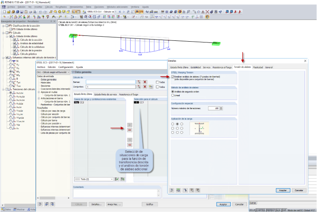The height and width of the screenshot is (212, 317).
Task: Click the Redo arrow in the main toolbar
Action: (45, 12)
